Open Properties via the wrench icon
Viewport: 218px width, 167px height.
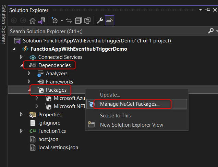click(100, 21)
